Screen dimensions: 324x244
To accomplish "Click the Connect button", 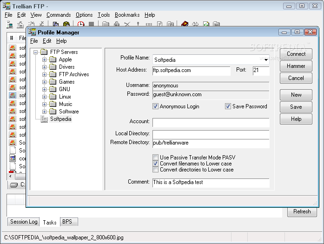I will point(296,54).
